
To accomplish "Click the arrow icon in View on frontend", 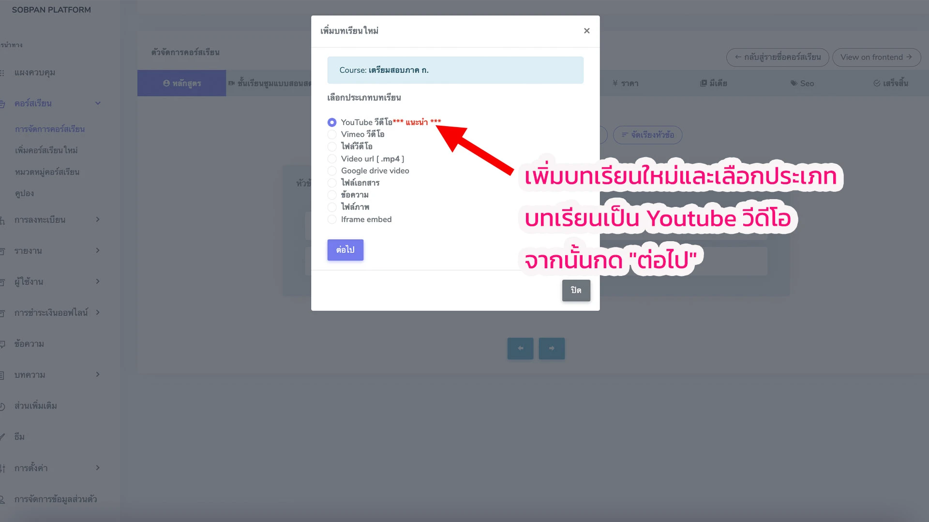I will pyautogui.click(x=909, y=57).
